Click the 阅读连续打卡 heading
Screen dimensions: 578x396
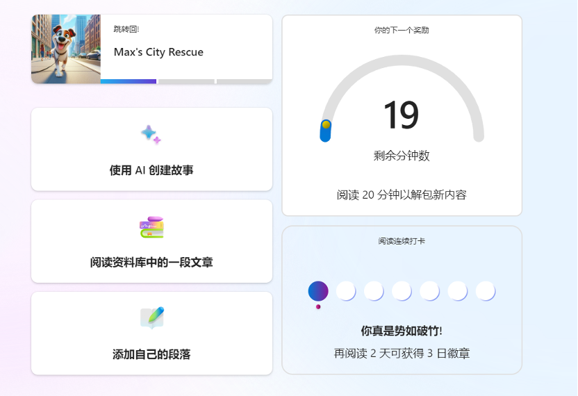click(x=402, y=241)
